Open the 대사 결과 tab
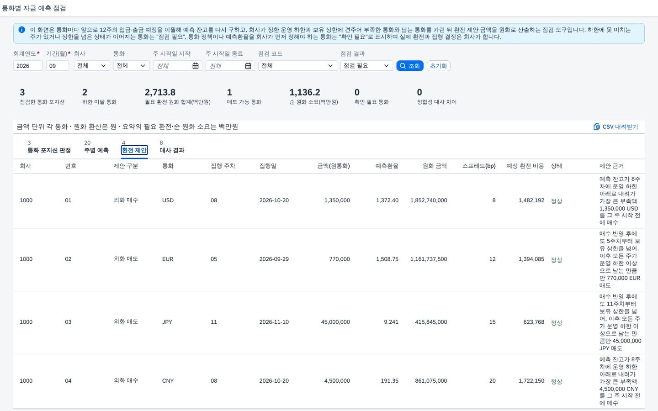The width and height of the screenshot is (658, 411). pos(172,150)
